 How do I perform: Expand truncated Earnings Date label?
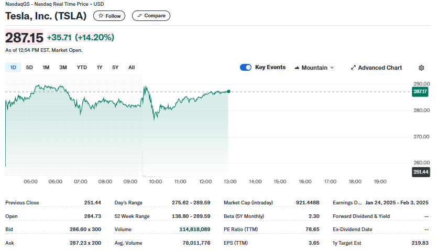[347, 202]
